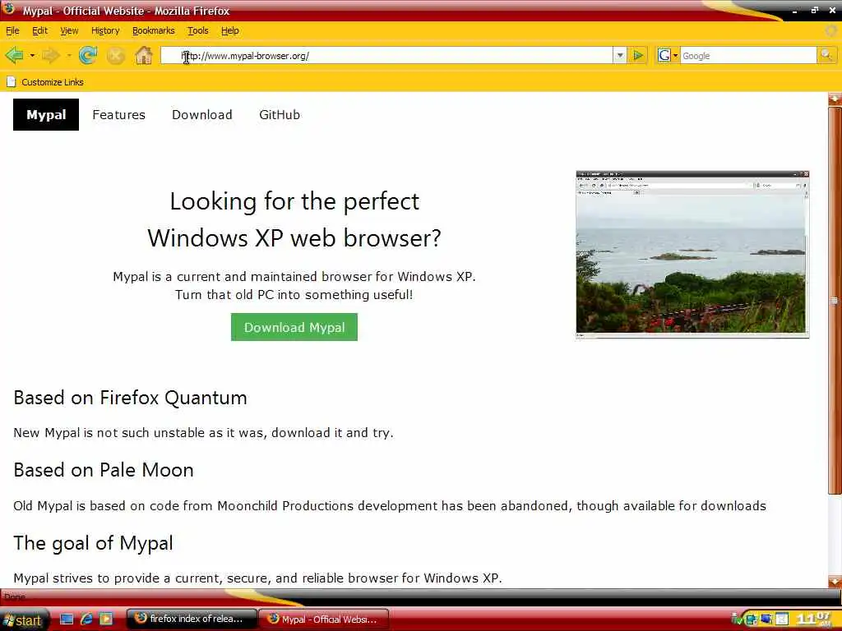Go to the Home page
Image resolution: width=842 pixels, height=631 pixels.
[x=143, y=55]
